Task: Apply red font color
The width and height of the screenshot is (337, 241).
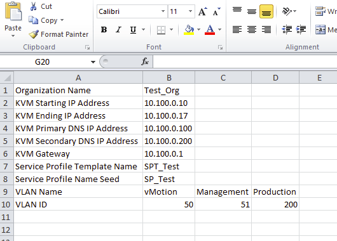Action: (210, 30)
